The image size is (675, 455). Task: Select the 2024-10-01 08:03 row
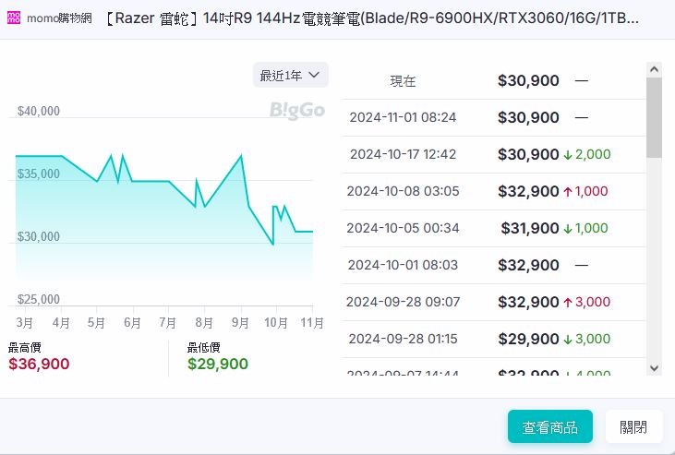coord(494,265)
